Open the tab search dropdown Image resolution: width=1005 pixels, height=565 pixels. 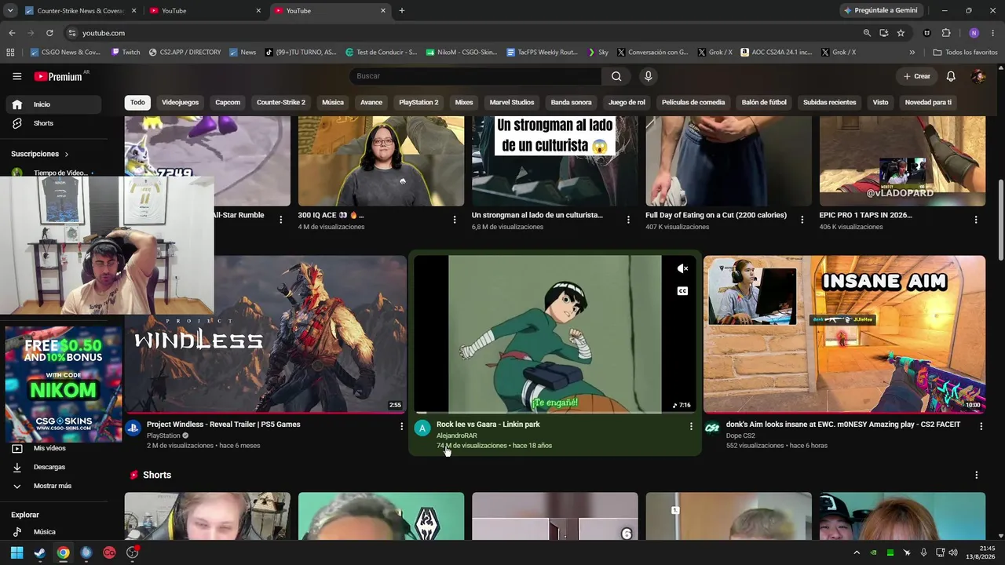point(10,11)
